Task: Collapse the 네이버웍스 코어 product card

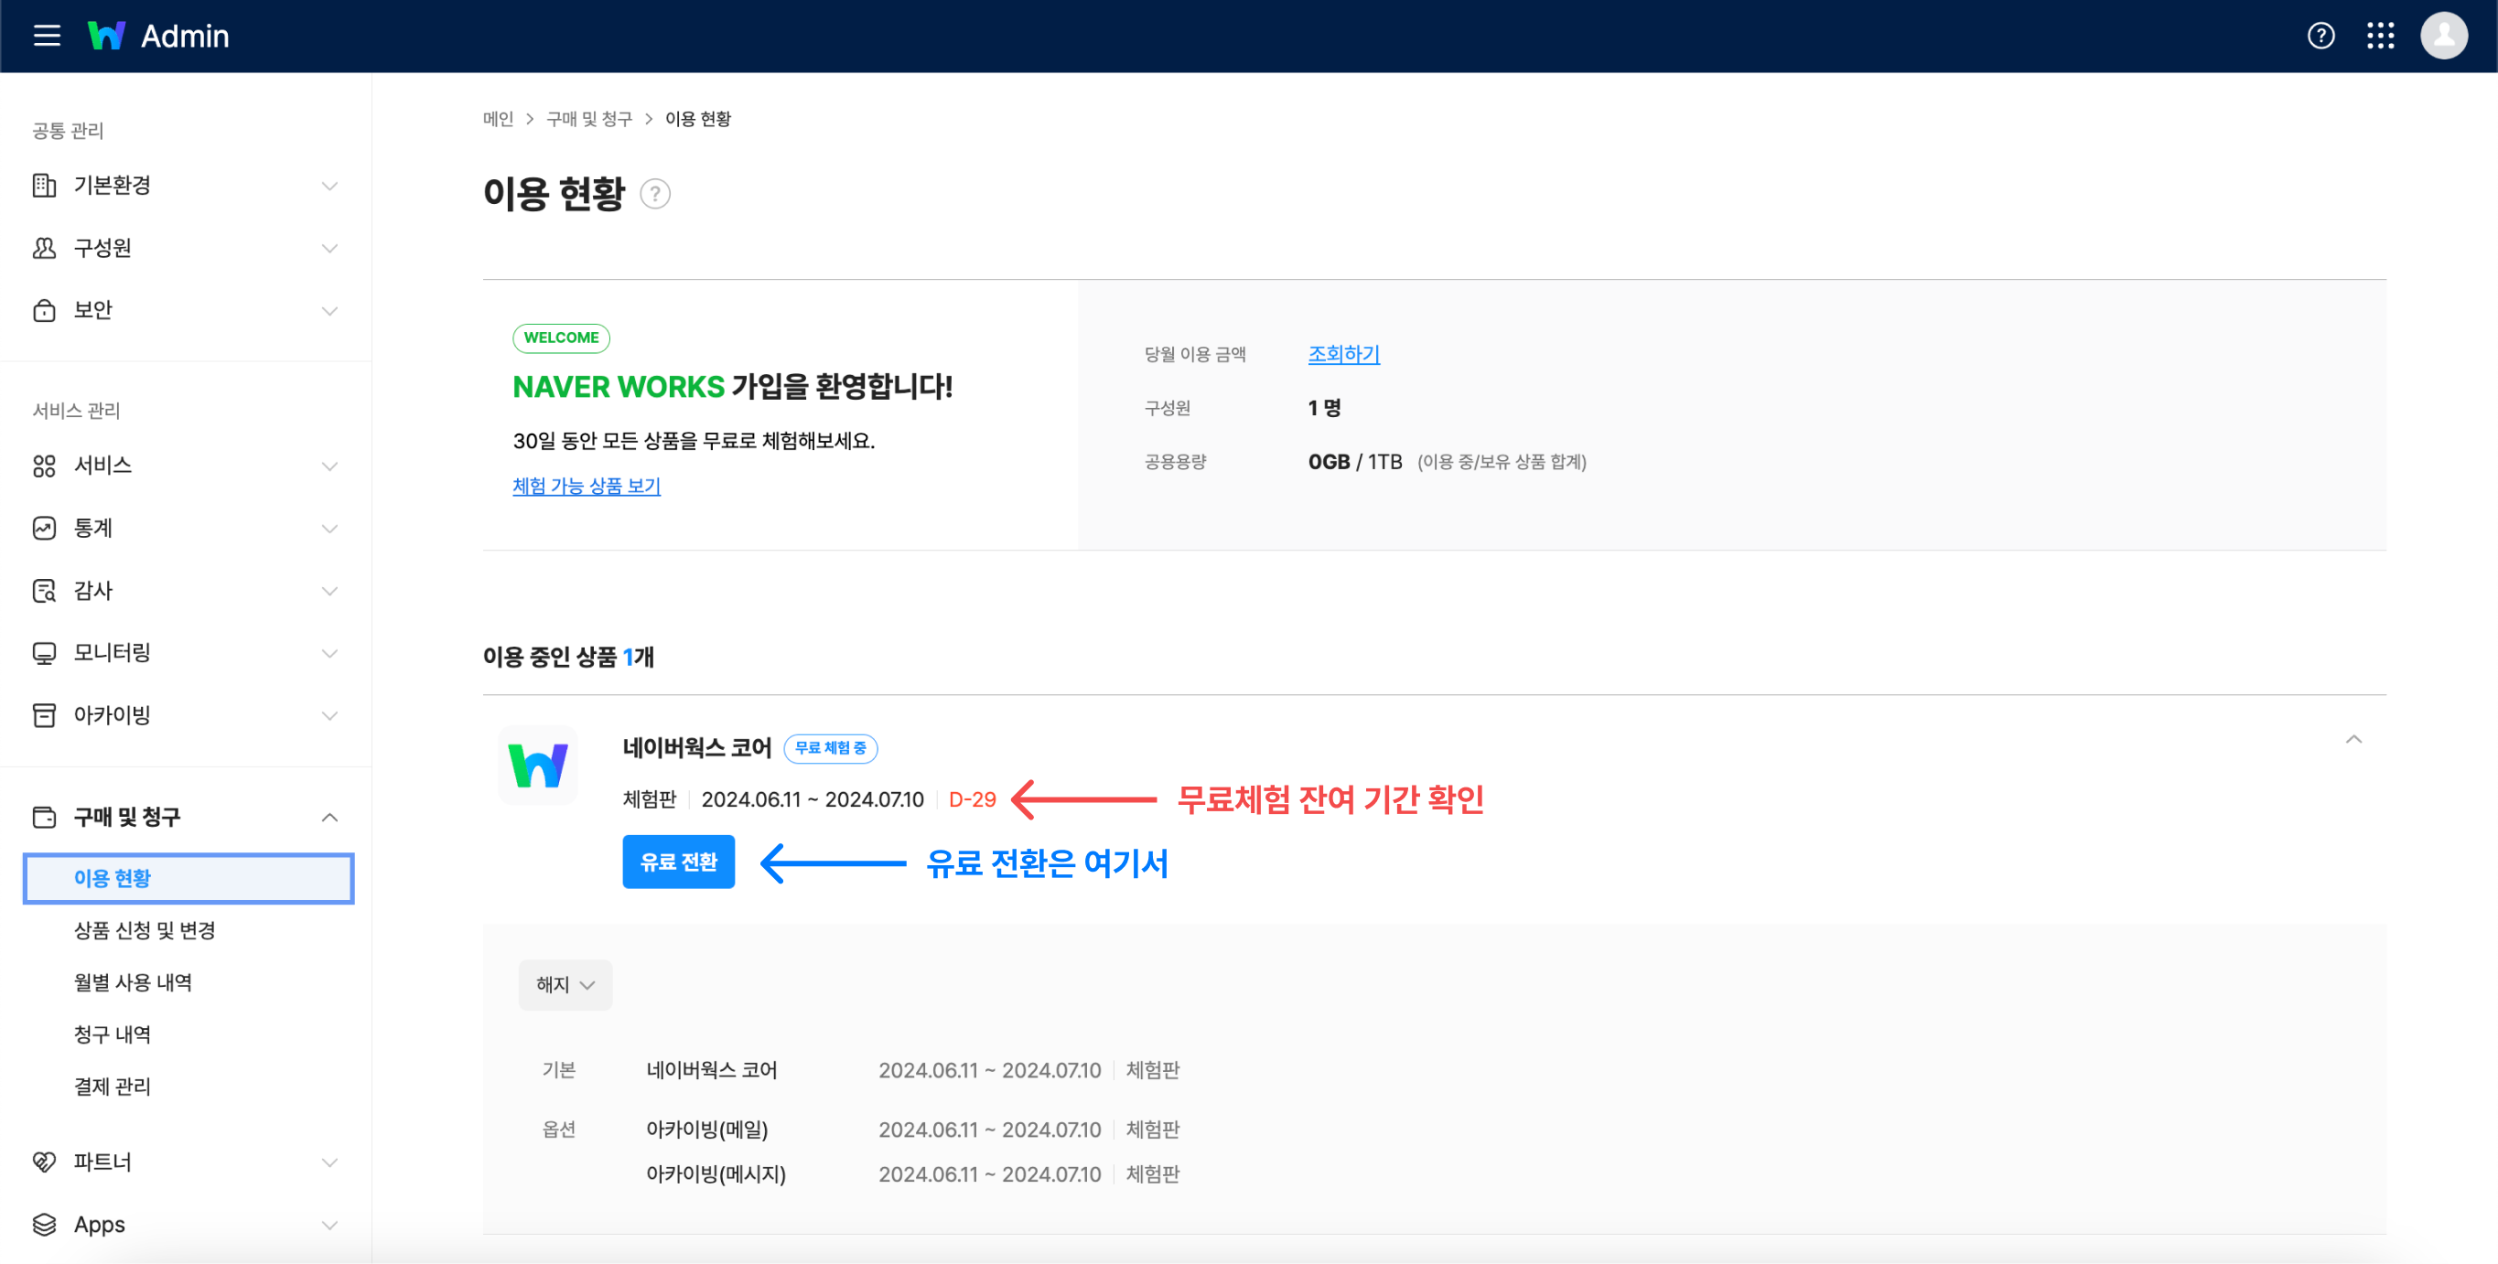Action: click(2354, 740)
